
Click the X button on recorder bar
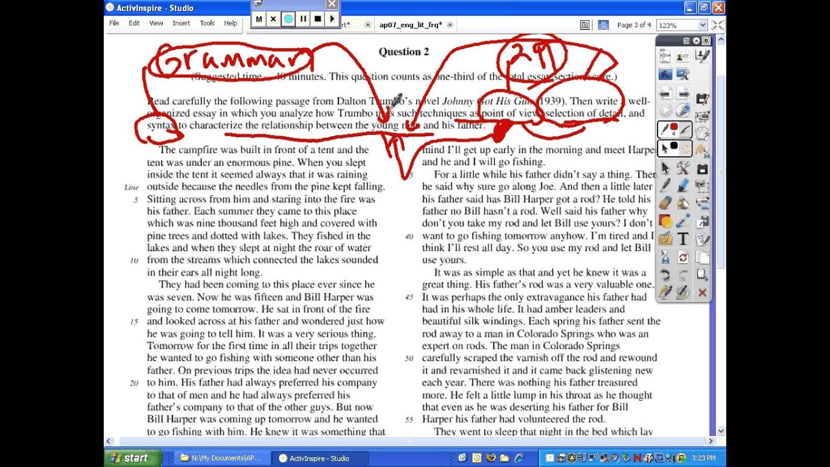point(273,19)
